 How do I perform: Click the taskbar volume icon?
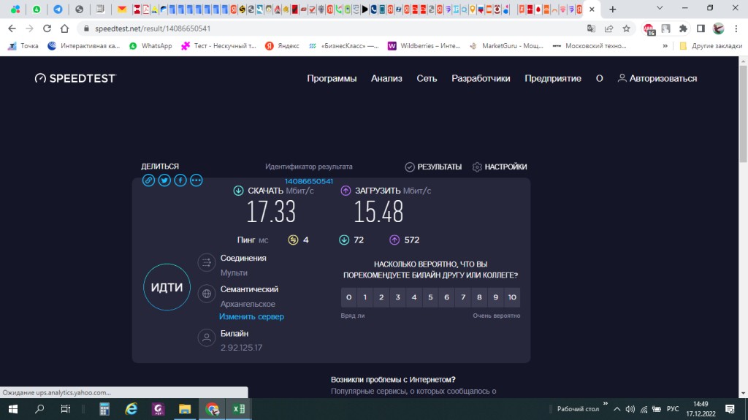(630, 409)
